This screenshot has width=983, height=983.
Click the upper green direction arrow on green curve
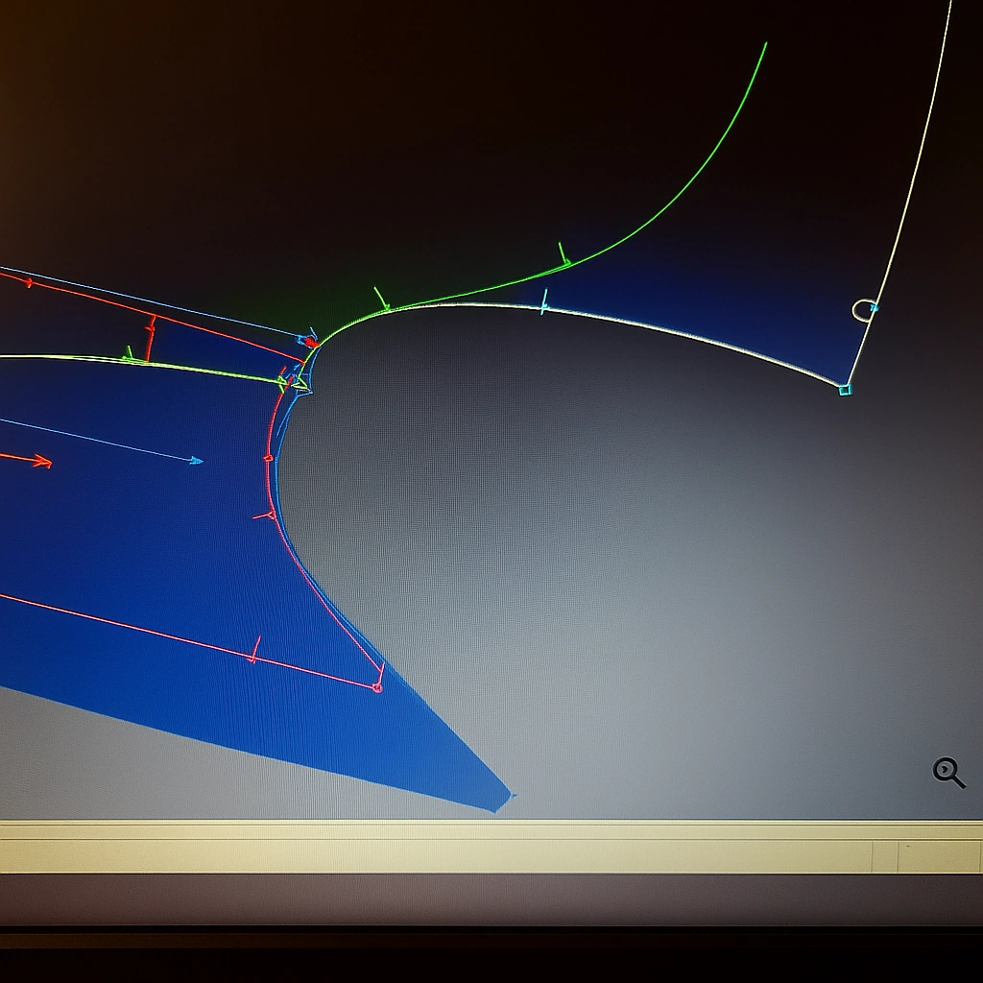(x=564, y=256)
